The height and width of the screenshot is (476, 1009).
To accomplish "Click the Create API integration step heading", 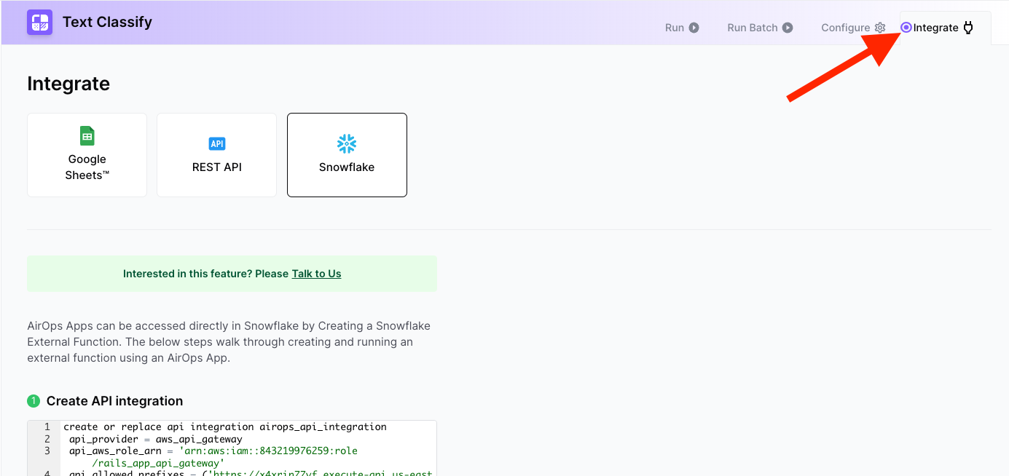I will [114, 401].
